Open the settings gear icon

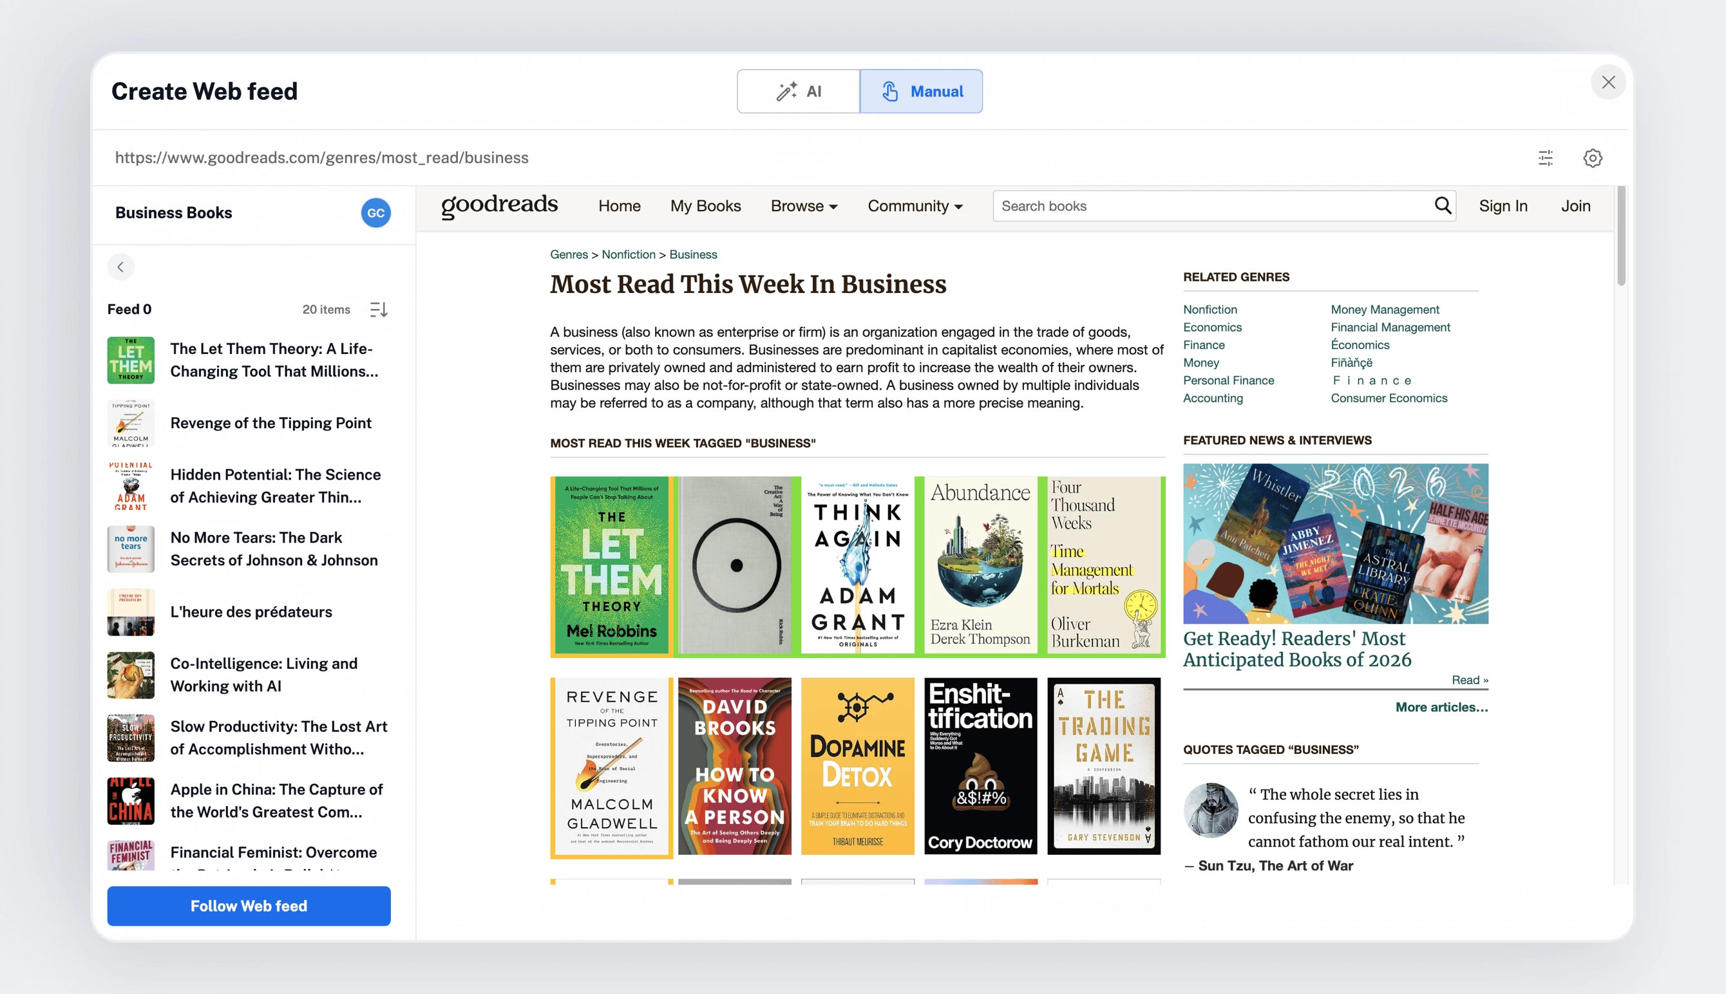pyautogui.click(x=1592, y=158)
